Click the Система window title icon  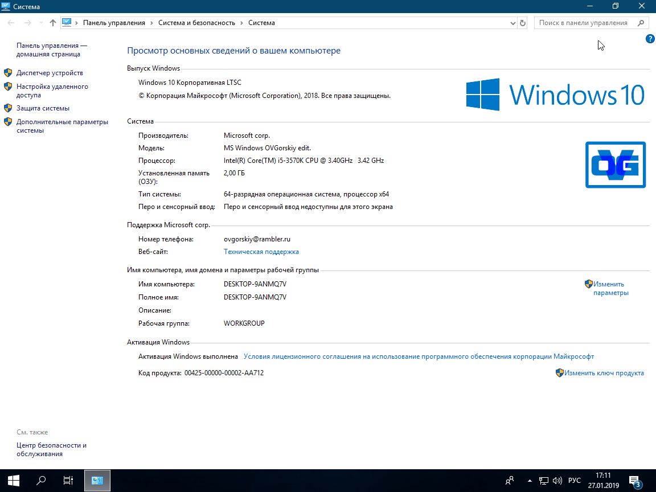(x=6, y=6)
